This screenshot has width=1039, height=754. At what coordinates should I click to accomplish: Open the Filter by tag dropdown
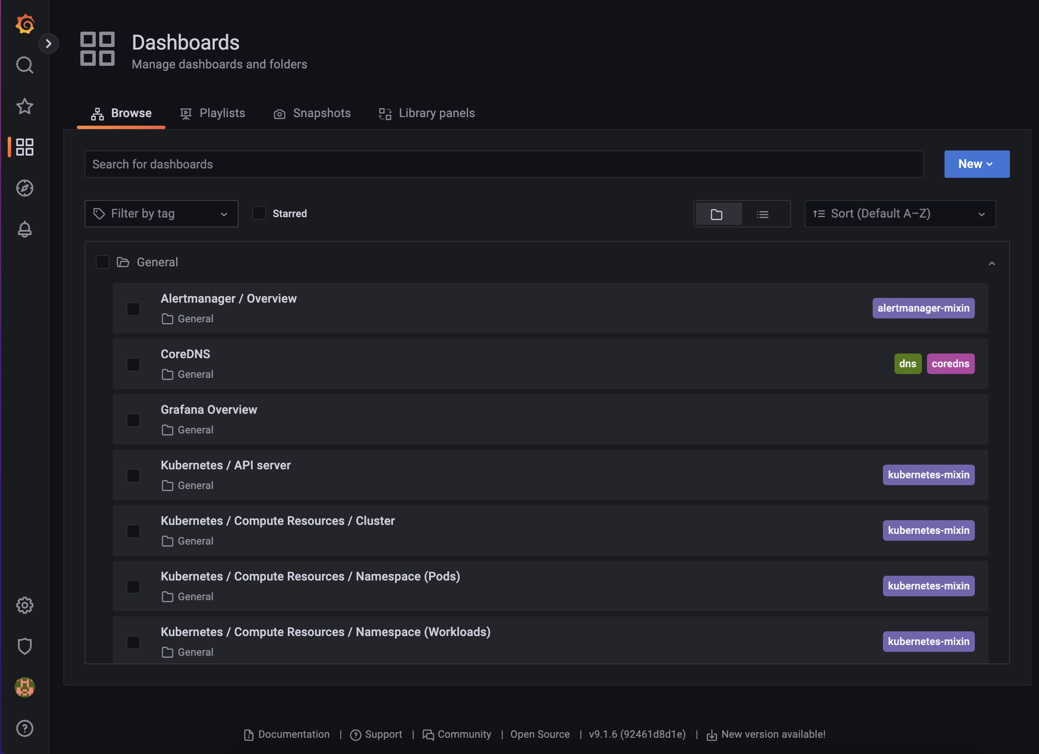(x=161, y=213)
